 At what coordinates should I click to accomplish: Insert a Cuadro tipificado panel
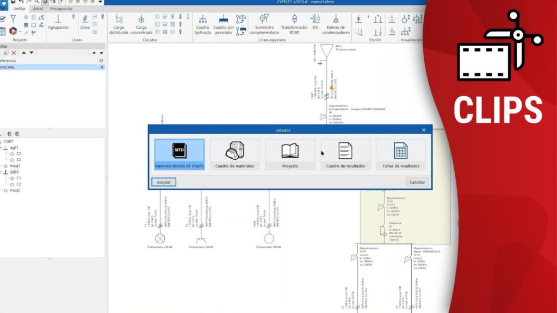coord(202,25)
